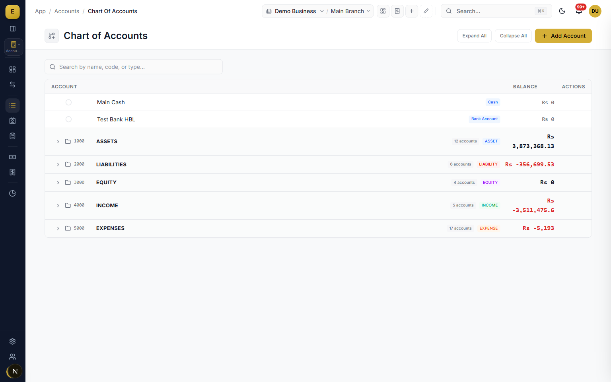Click the 12 accounts badge

coord(465,141)
